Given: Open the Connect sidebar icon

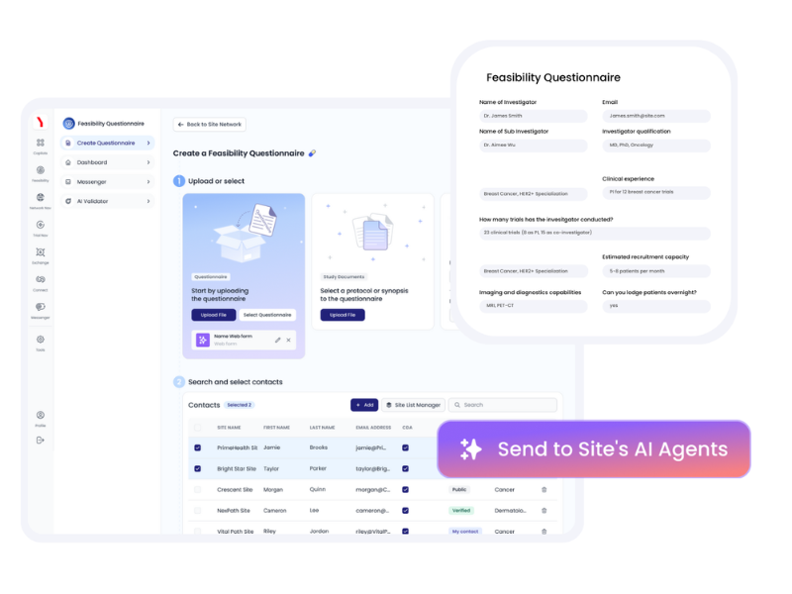Looking at the screenshot, I should coord(41,279).
